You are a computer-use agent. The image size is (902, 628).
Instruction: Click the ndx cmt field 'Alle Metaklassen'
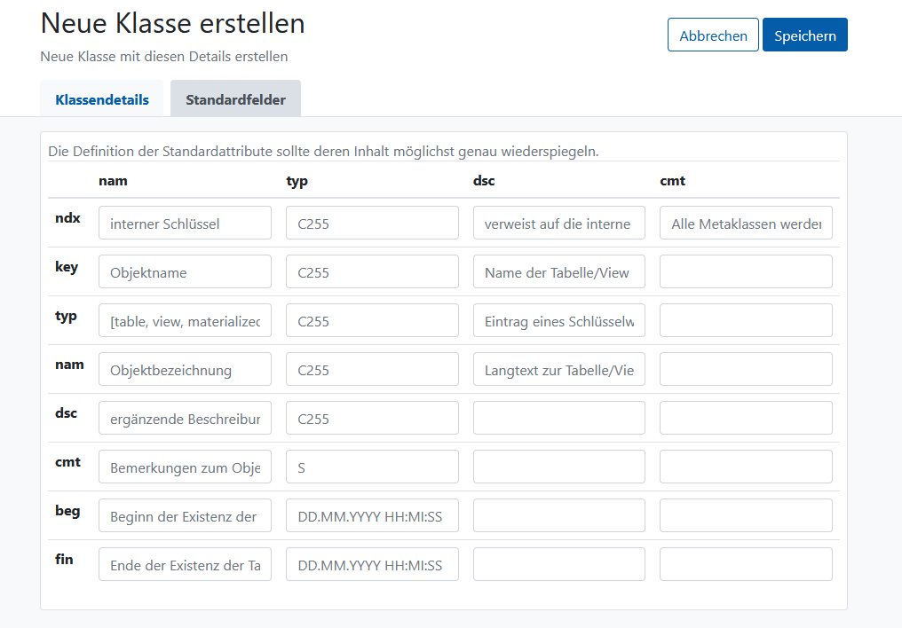coord(746,223)
